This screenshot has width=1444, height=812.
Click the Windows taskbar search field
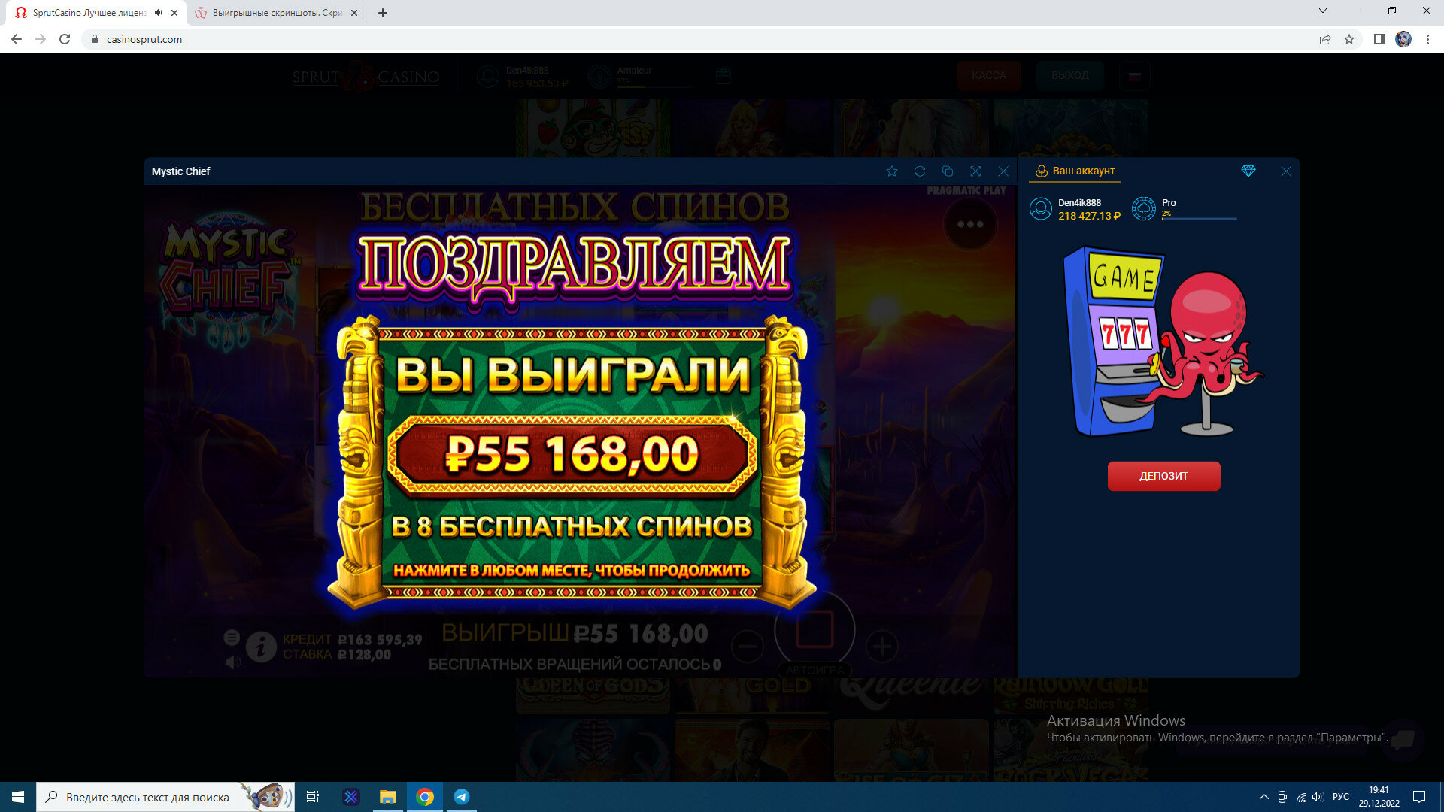click(147, 797)
